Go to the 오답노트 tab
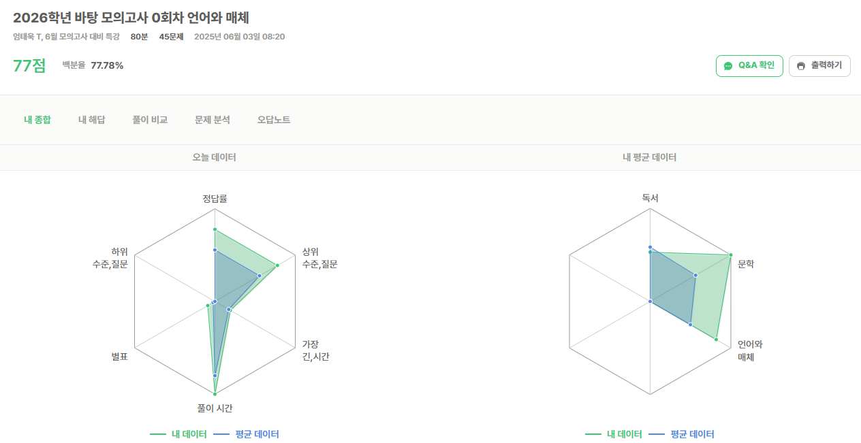 [x=274, y=120]
